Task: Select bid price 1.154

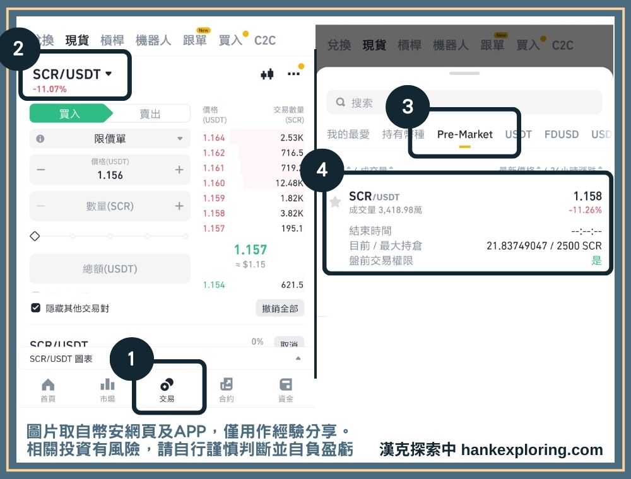Action: click(214, 285)
